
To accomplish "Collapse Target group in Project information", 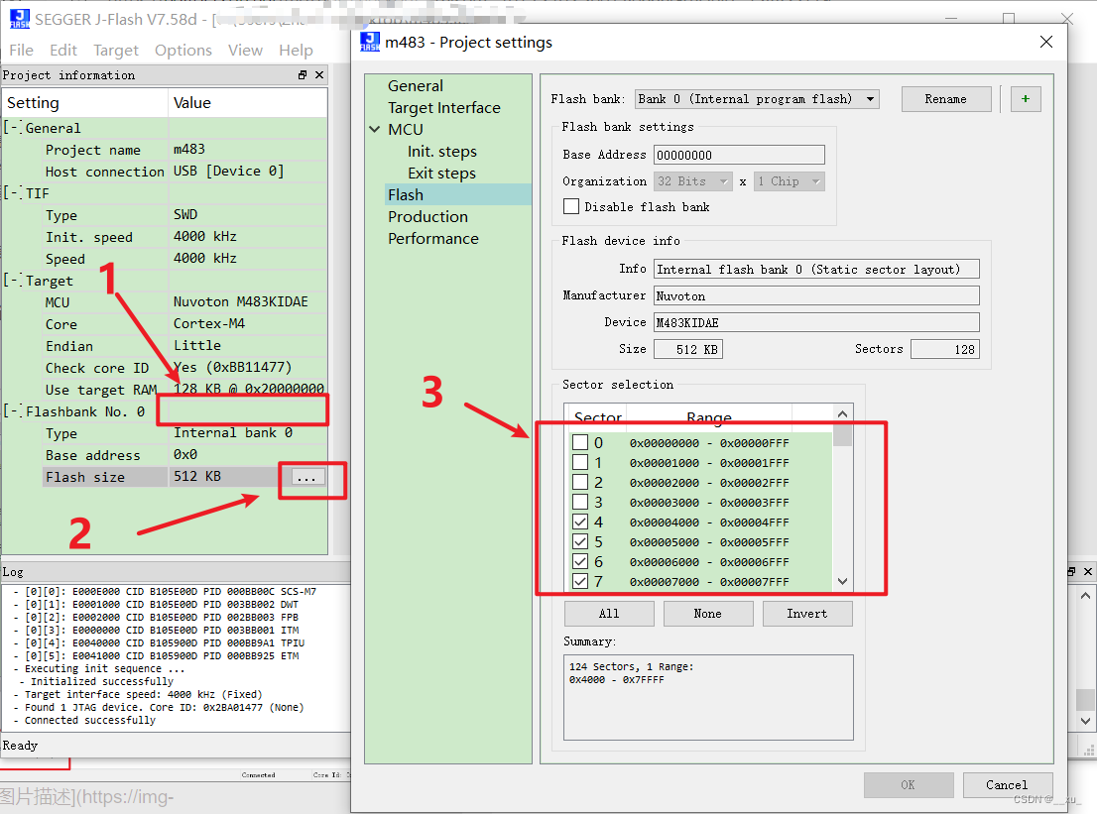I will (11, 281).
